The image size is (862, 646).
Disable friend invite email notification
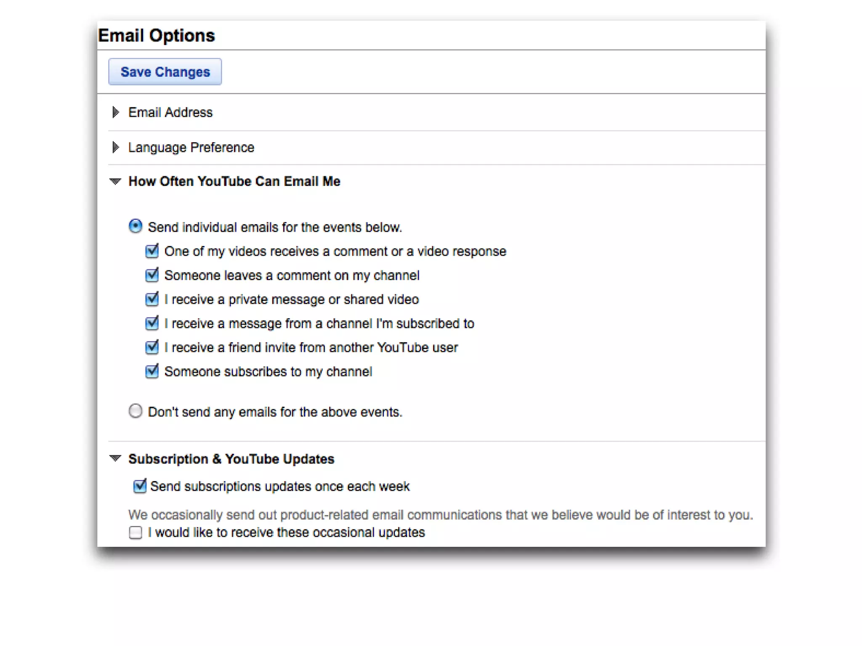point(152,347)
